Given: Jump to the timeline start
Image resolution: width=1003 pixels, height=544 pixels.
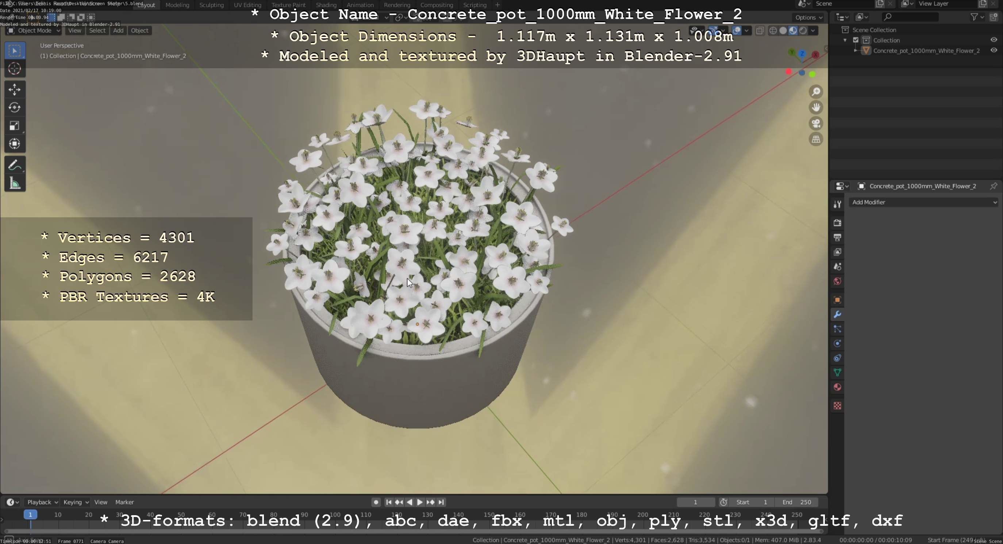Looking at the screenshot, I should coord(389,502).
